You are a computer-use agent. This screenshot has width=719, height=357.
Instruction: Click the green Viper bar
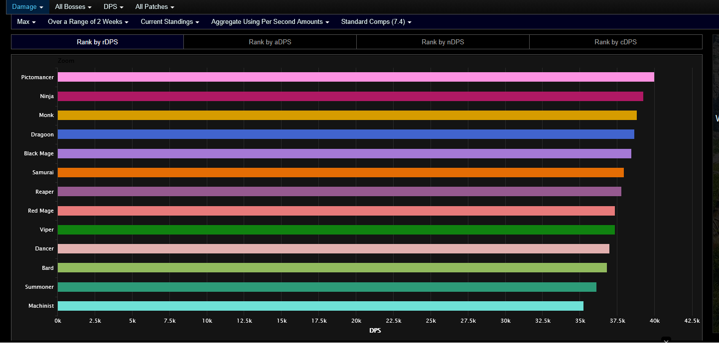[x=336, y=230]
